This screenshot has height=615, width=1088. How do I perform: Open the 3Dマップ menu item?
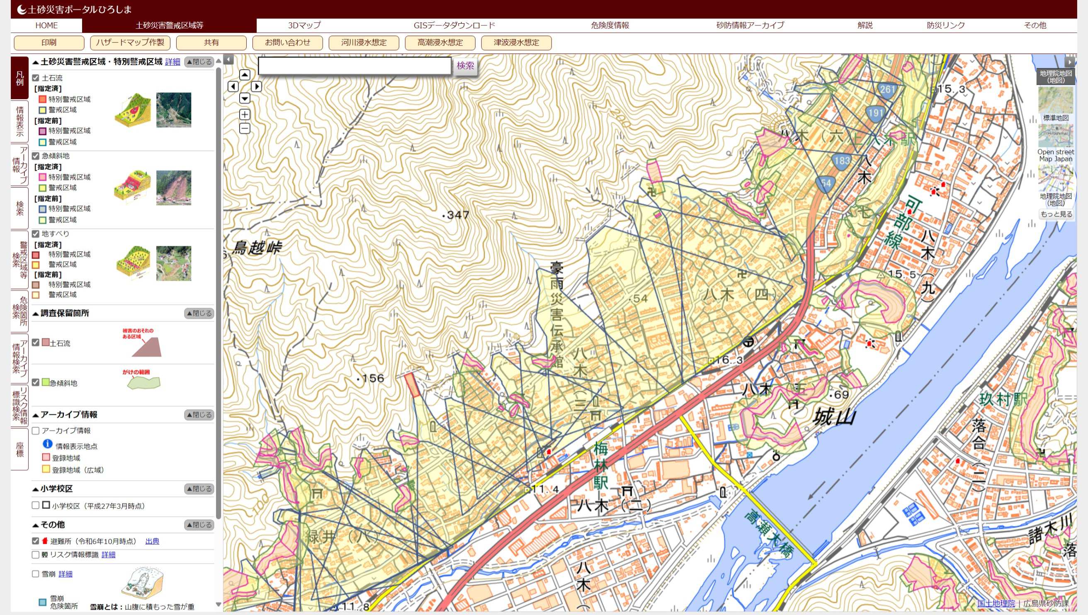point(304,25)
